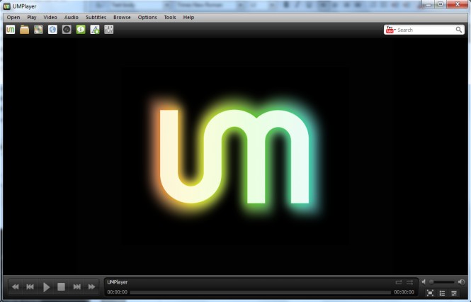Start playback with the play button
Image resolution: width=471 pixels, height=302 pixels.
(46, 287)
